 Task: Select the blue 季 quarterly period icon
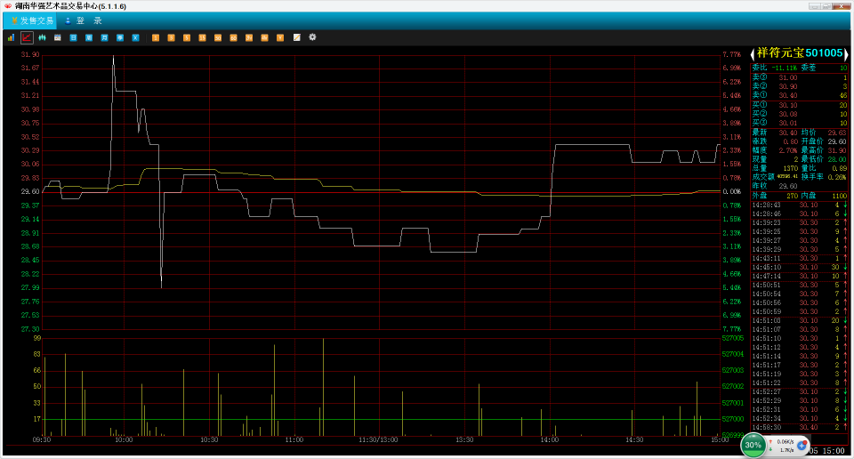pos(120,37)
